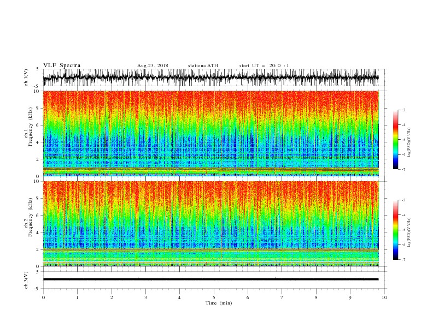Click the ch.3 voltage waveform trace
Image resolution: width=433 pixels, height=334 pixels.
pos(210,279)
